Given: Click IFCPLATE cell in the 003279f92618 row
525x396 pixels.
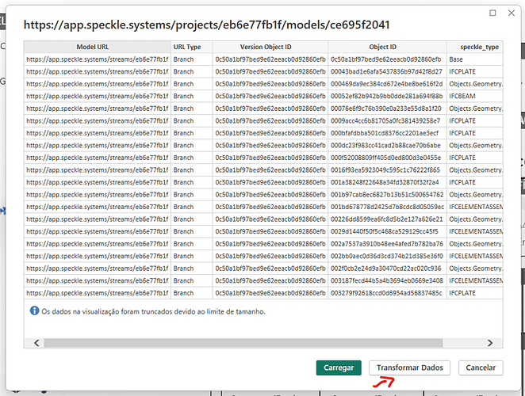Looking at the screenshot, I should pyautogui.click(x=475, y=293).
